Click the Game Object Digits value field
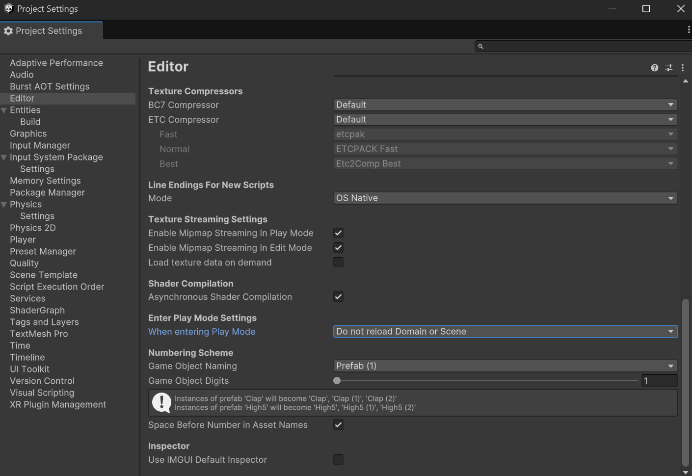 [660, 381]
